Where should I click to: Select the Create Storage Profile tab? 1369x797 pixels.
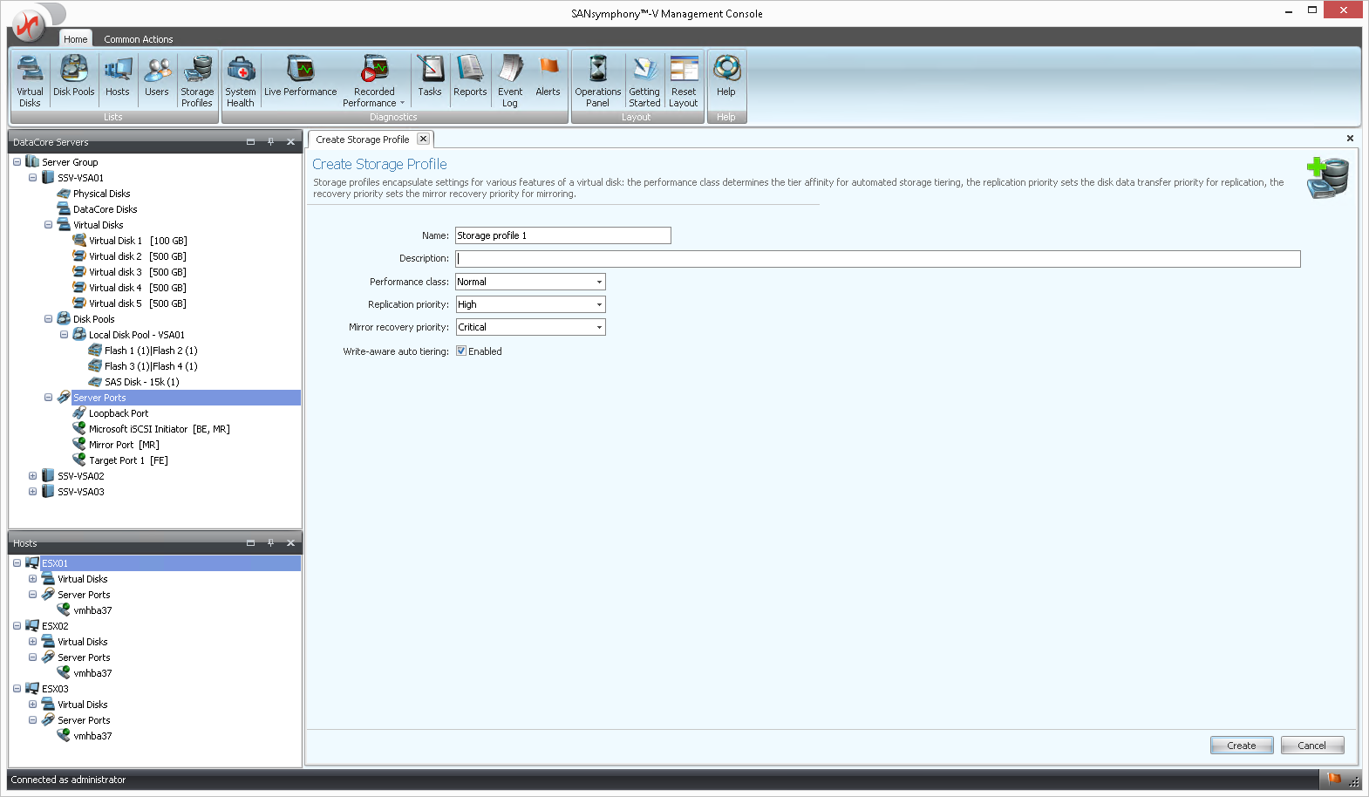click(x=362, y=140)
